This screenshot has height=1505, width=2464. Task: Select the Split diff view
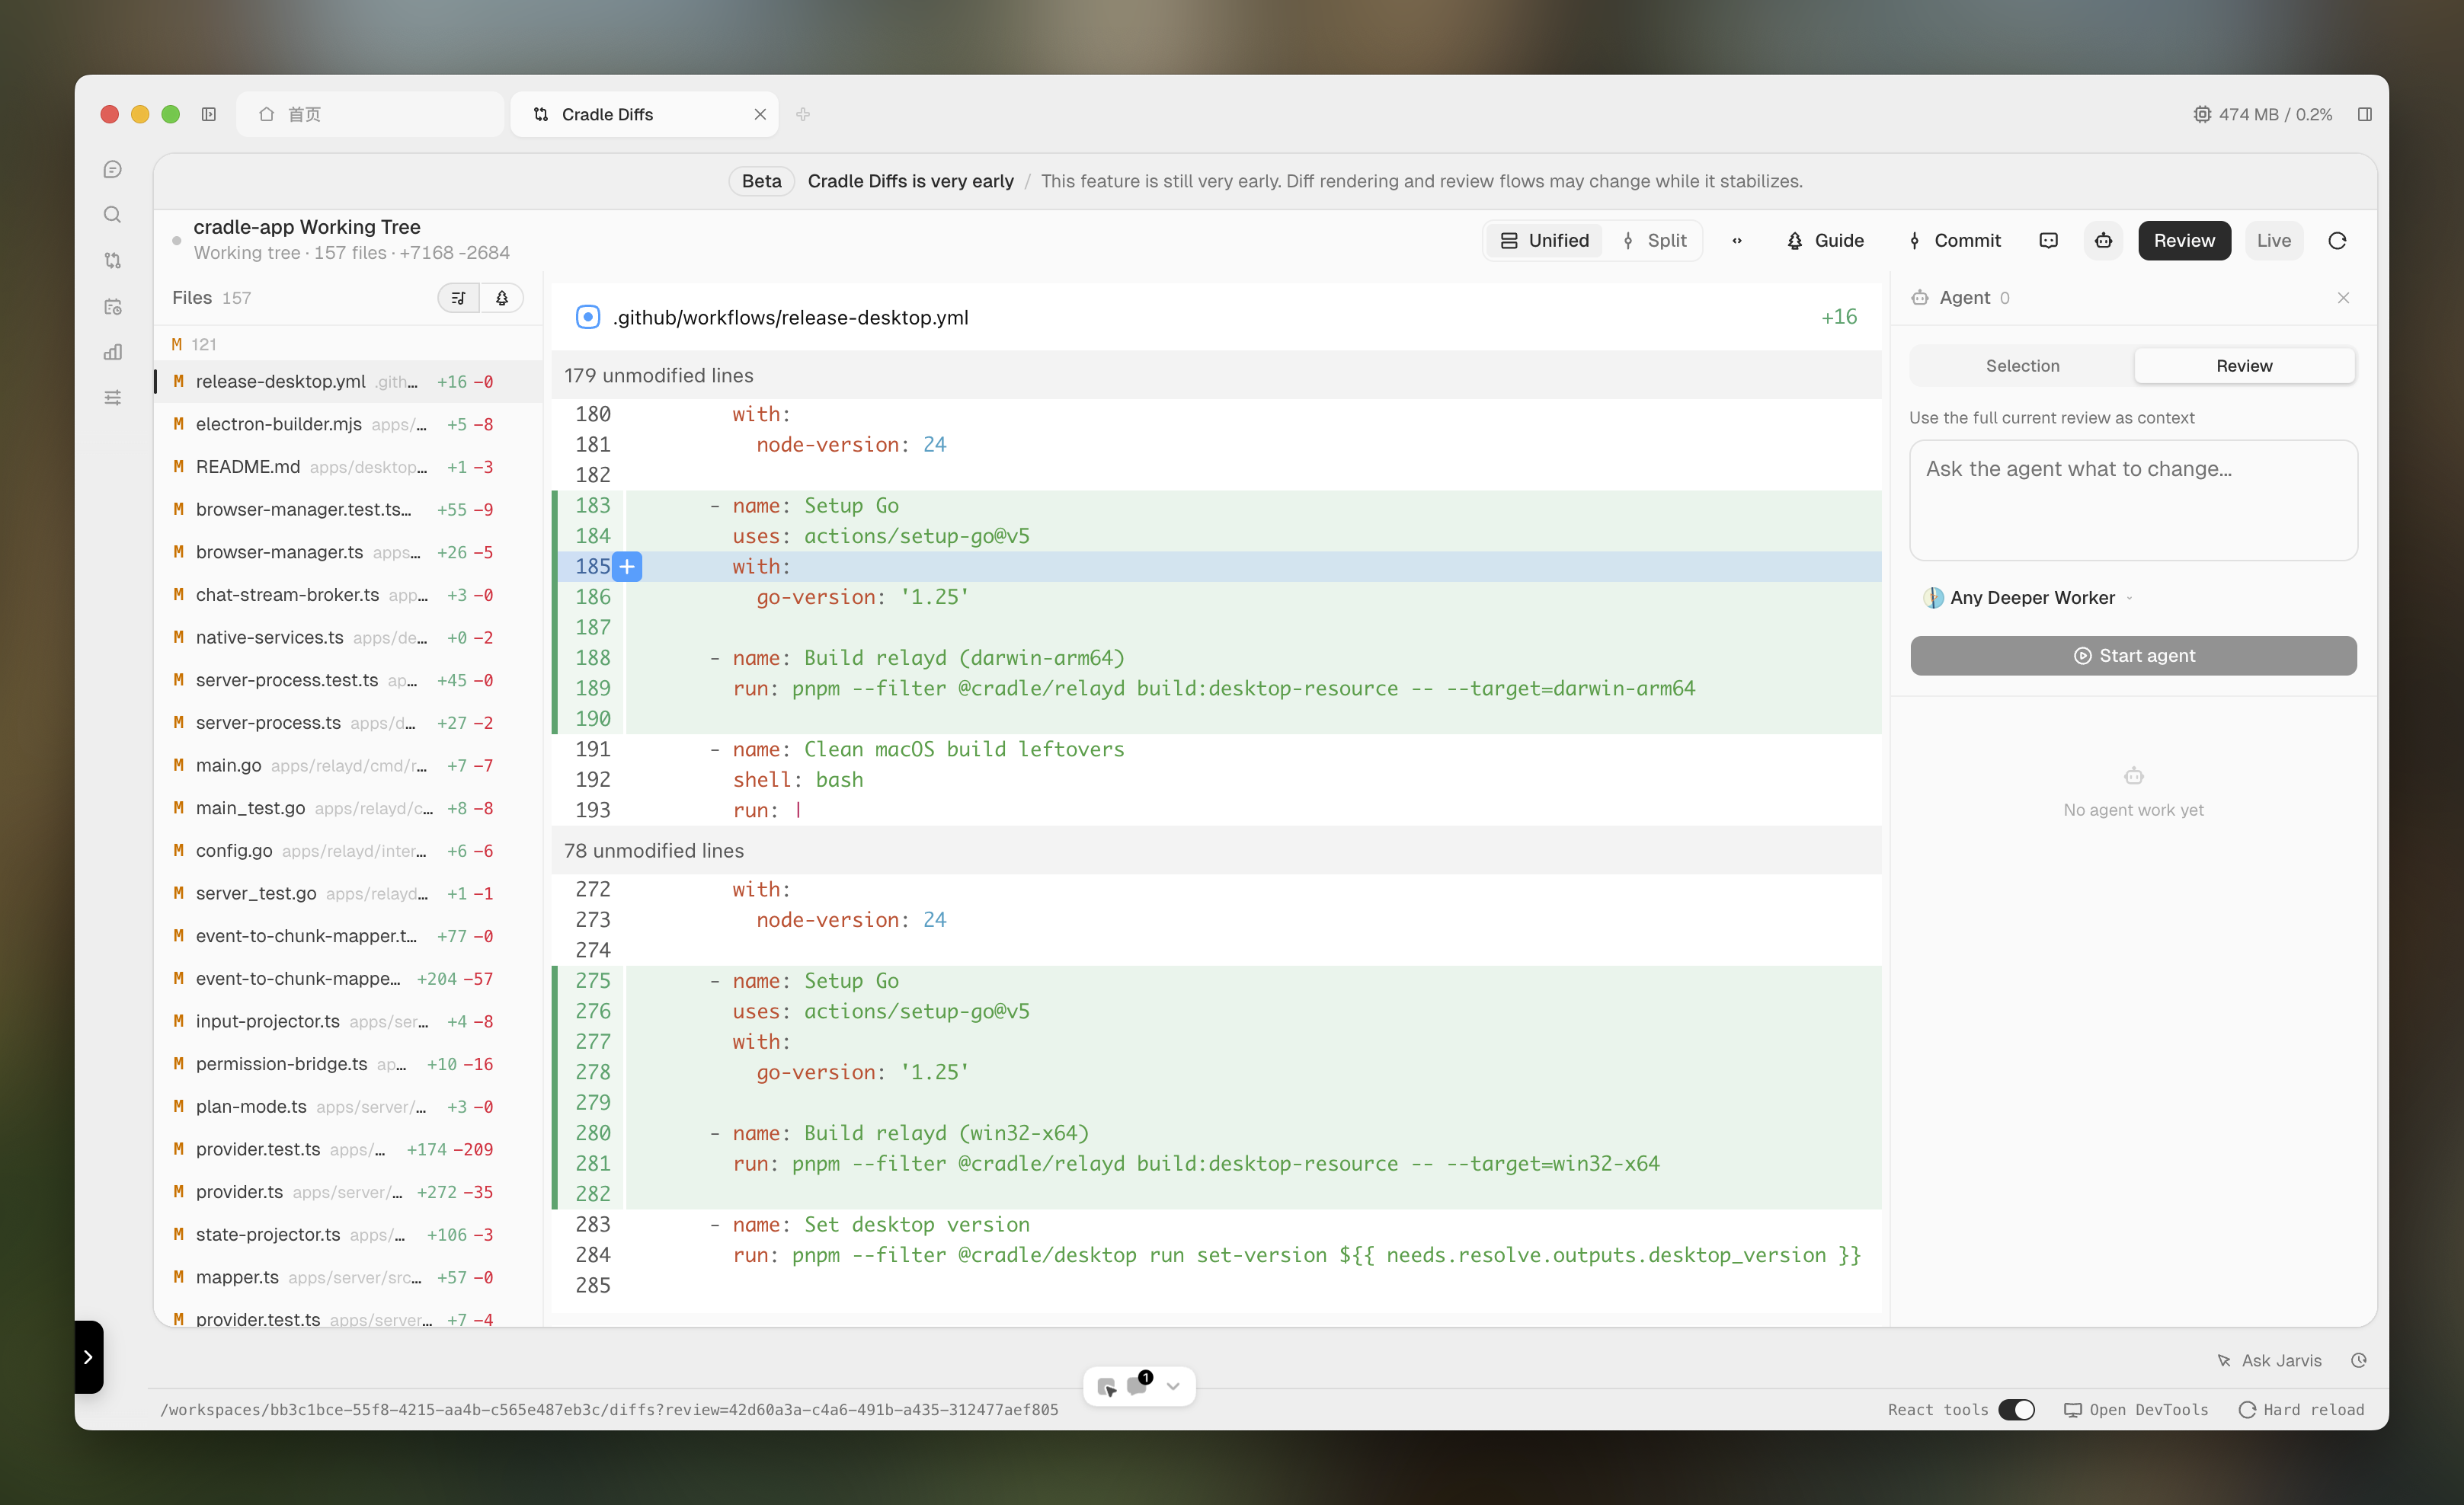tap(1654, 241)
